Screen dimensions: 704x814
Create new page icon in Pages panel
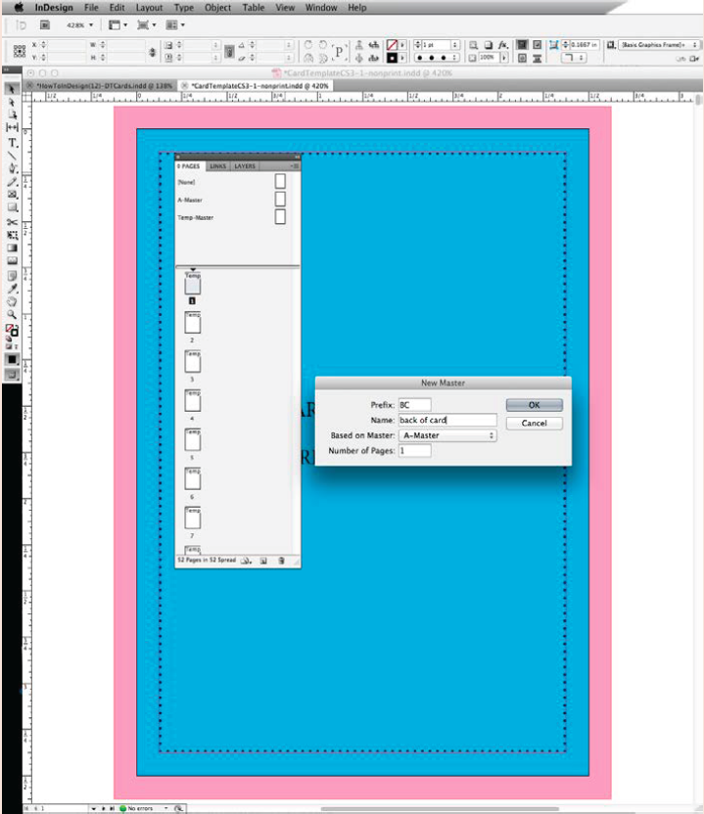264,562
